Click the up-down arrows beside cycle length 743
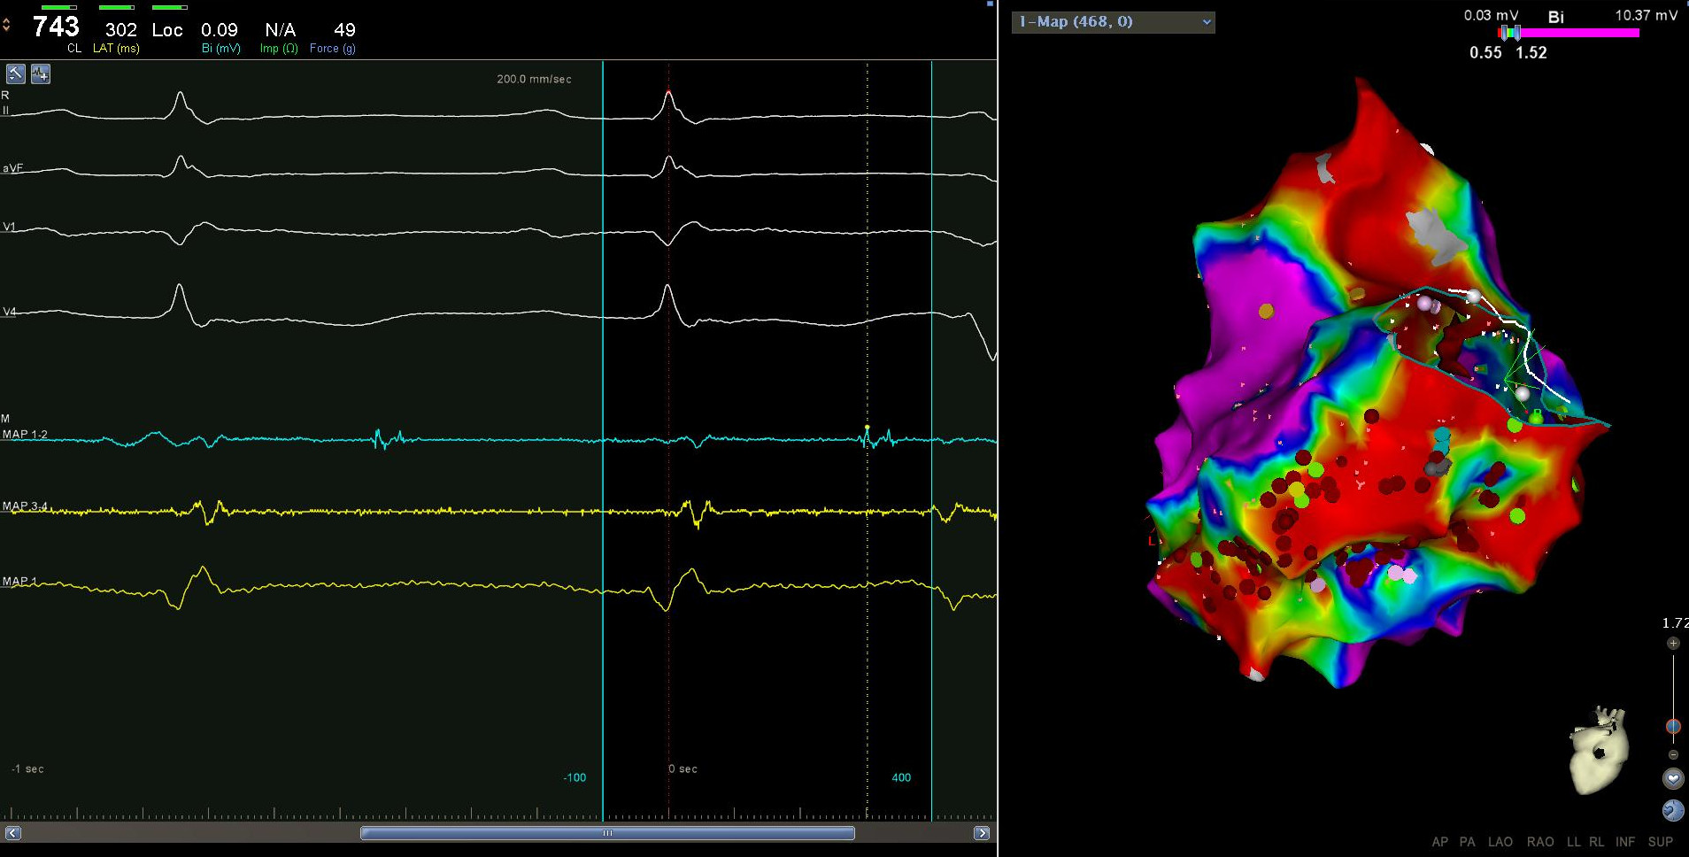Image resolution: width=1689 pixels, height=857 pixels. 7,26
